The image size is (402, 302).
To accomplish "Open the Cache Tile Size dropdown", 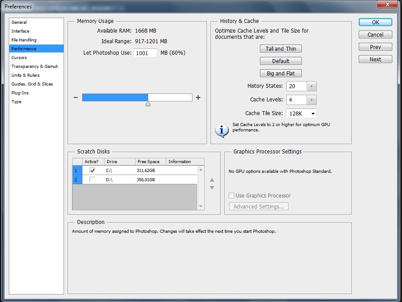I will (x=301, y=114).
